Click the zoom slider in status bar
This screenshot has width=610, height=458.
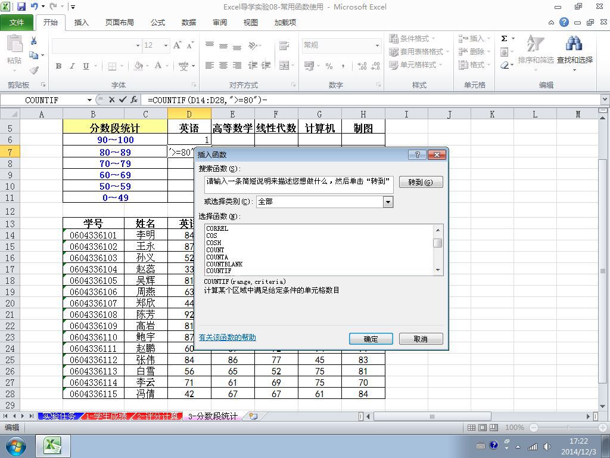tap(568, 428)
